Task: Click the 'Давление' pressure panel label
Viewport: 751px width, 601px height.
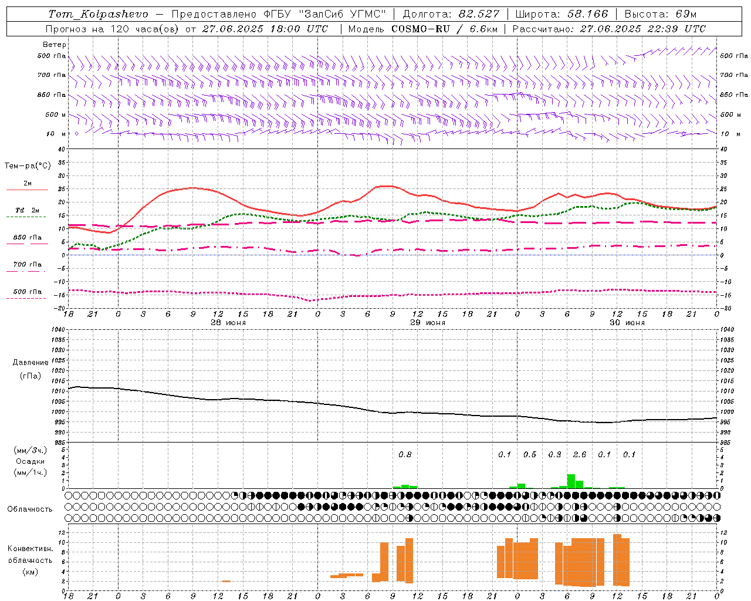Action: click(31, 363)
